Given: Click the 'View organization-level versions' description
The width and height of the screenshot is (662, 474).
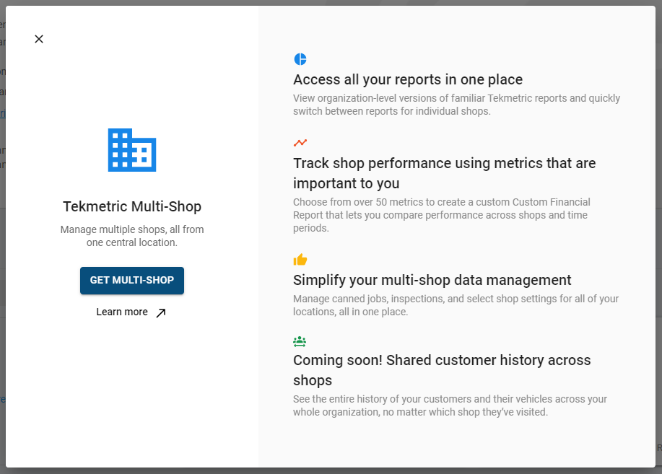Looking at the screenshot, I should pos(456,105).
